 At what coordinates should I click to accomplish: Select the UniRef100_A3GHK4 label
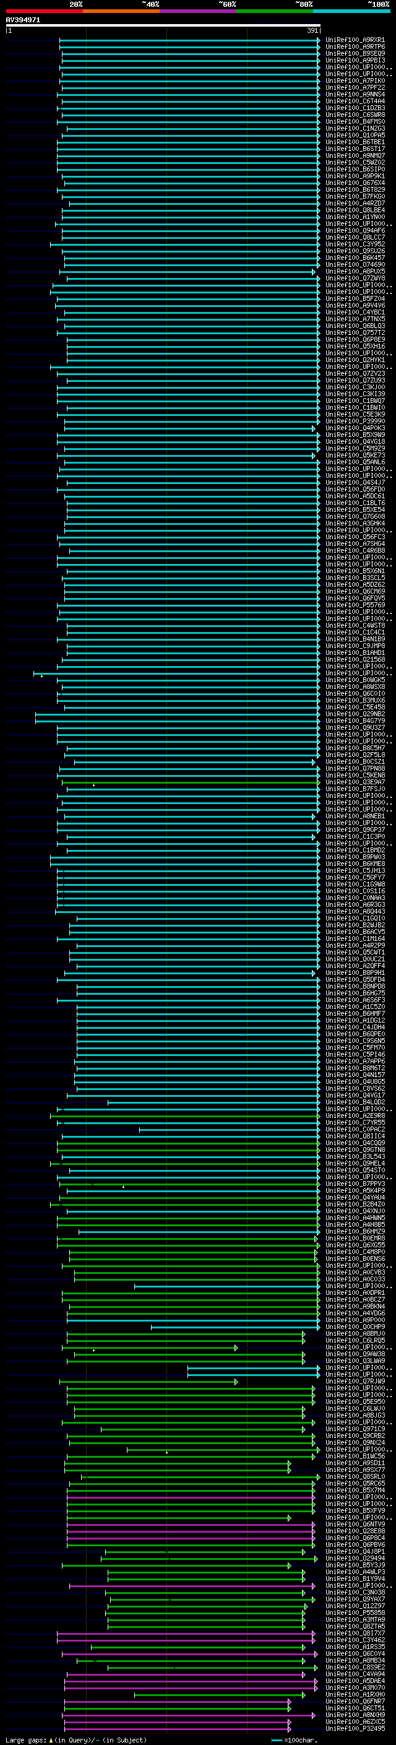click(x=355, y=524)
